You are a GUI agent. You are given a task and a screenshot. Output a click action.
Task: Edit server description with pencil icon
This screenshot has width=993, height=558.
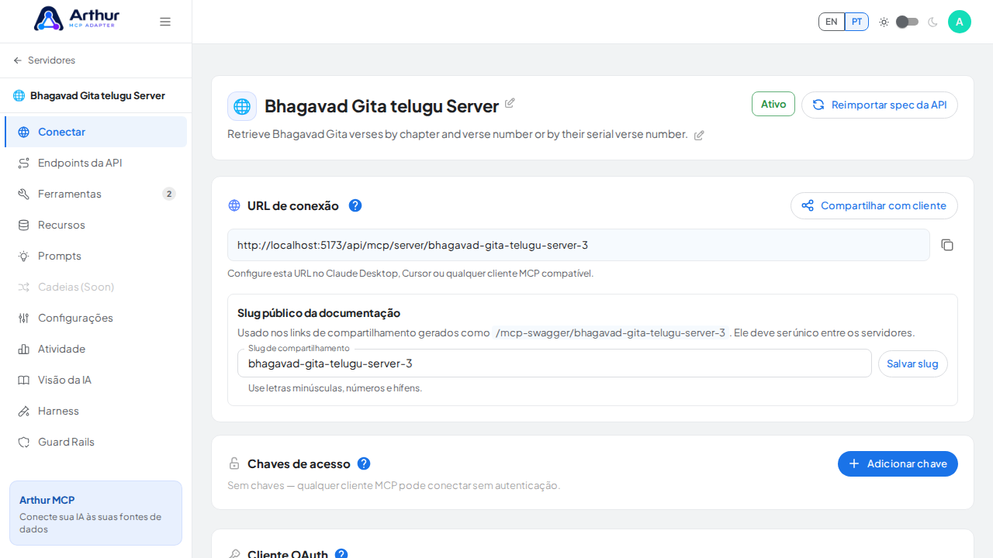point(699,135)
